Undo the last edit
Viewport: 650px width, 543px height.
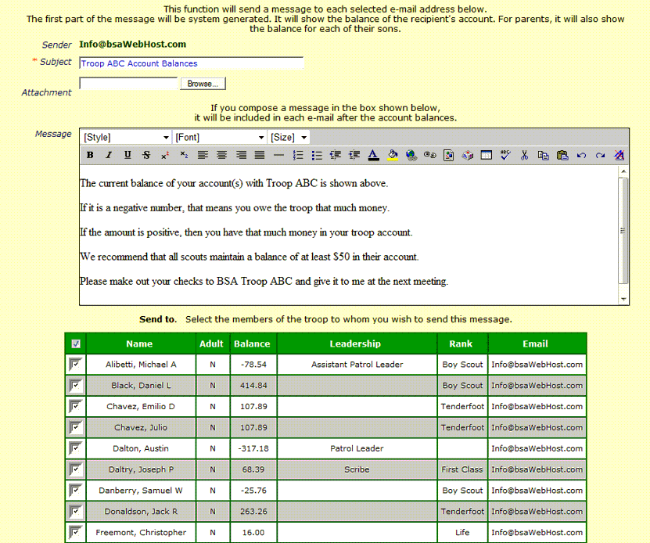(x=581, y=156)
